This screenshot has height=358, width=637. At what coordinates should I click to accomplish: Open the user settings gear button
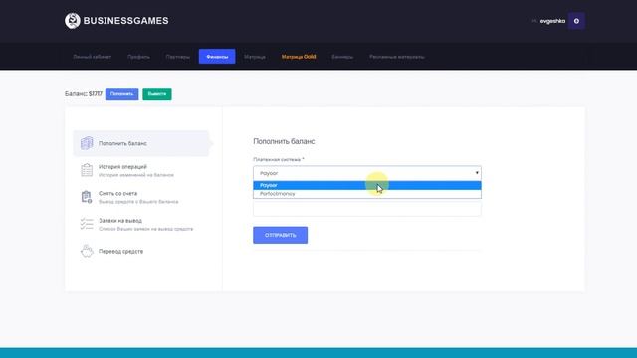pos(576,21)
